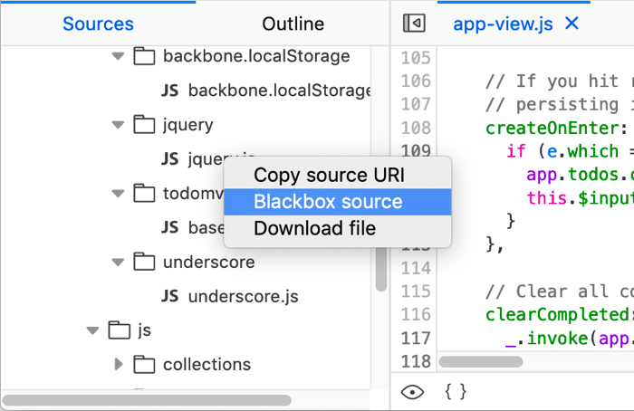Select the app-view.js editor tab
This screenshot has width=634, height=411.
503,24
